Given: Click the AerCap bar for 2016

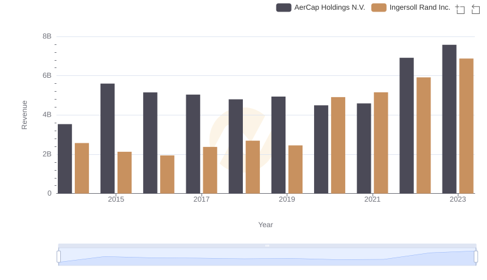Looking at the screenshot, I should pyautogui.click(x=150, y=143).
